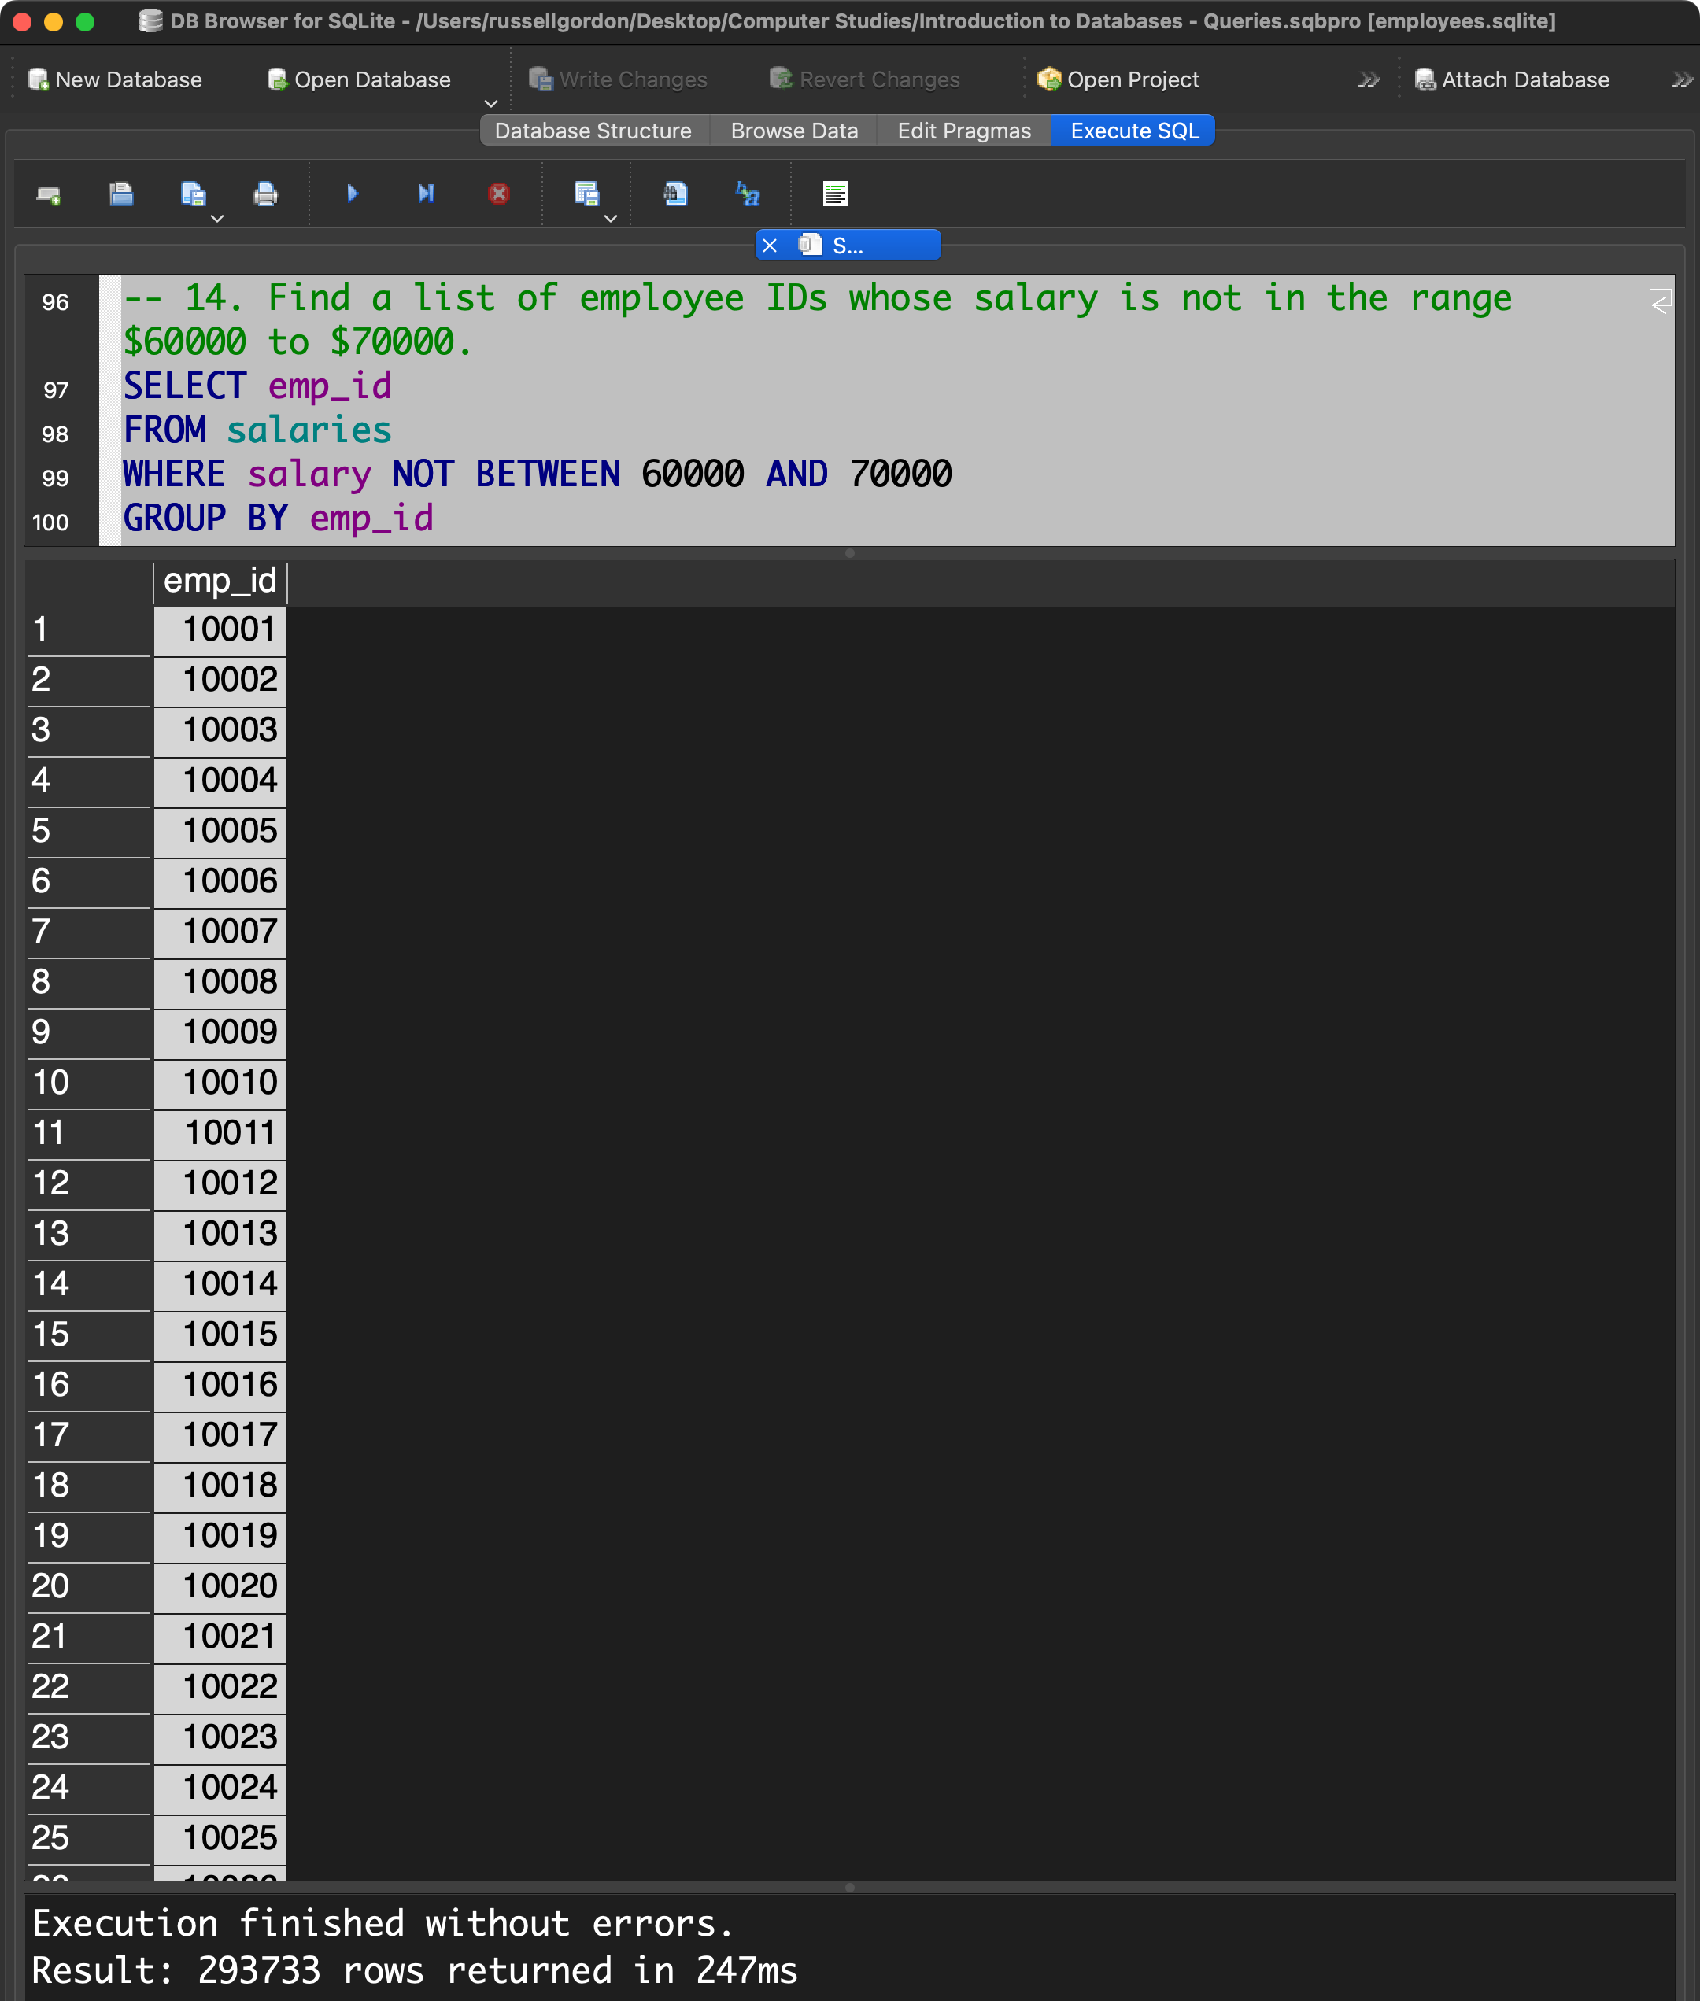Click the Save results view icon
Screen dimensions: 1700x2001
coord(586,194)
